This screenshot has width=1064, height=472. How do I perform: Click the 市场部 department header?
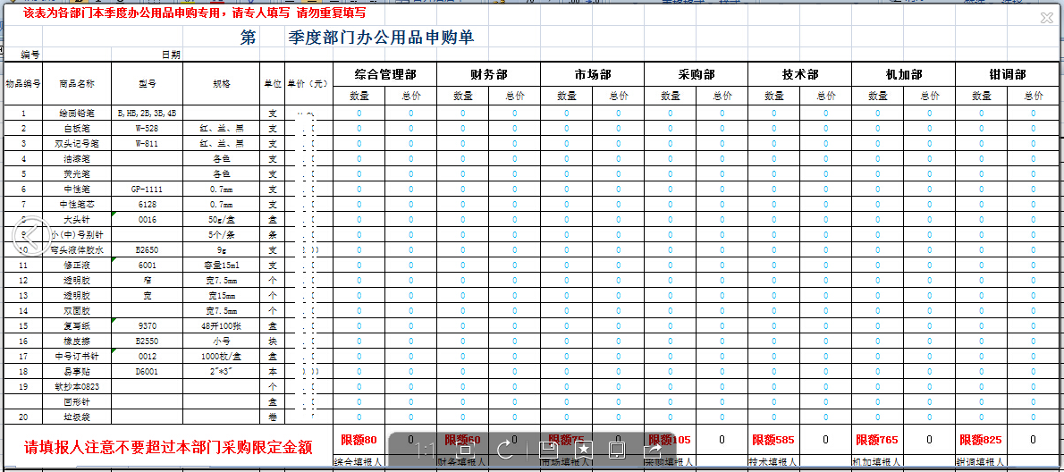[x=593, y=74]
